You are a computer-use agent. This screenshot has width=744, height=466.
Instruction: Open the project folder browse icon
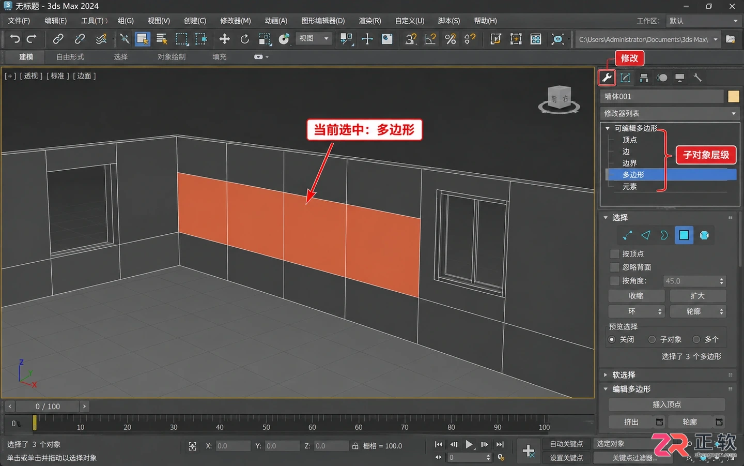click(x=731, y=39)
